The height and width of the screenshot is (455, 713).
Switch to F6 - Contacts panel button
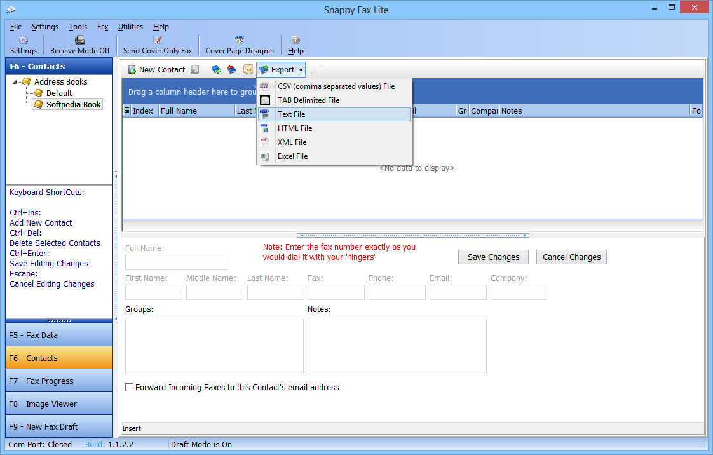pos(59,358)
